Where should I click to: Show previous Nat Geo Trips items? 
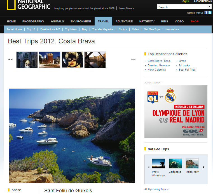click(148, 167)
